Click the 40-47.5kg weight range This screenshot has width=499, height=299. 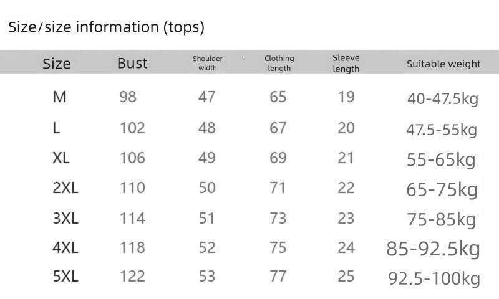point(443,99)
